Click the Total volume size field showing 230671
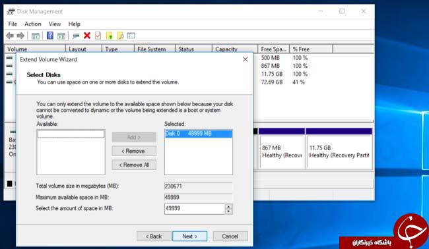The width and height of the screenshot is (429, 249). point(199,186)
